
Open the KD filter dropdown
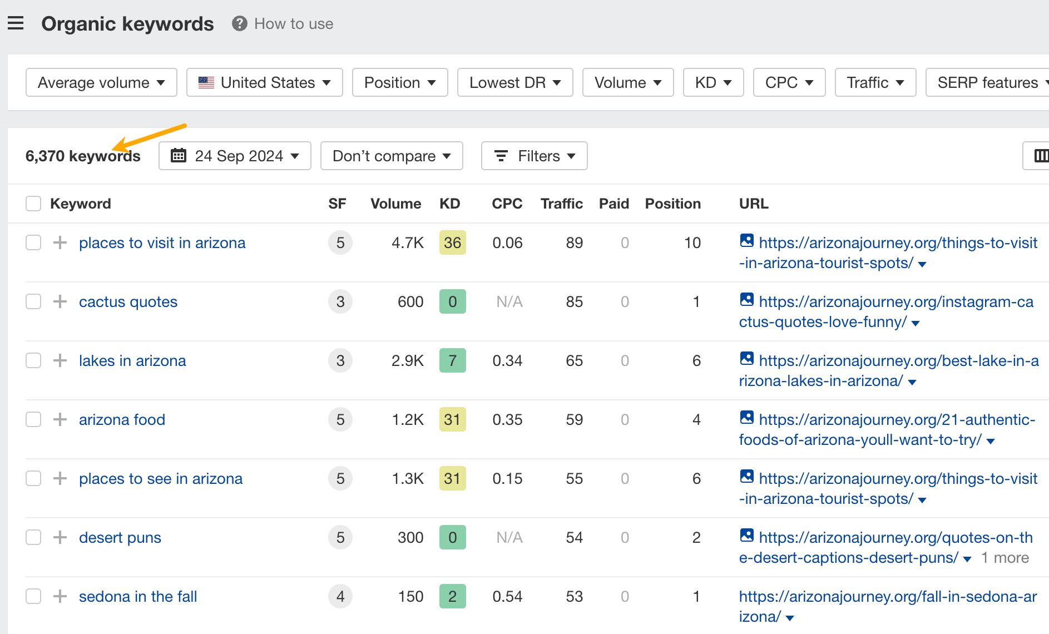pos(713,82)
